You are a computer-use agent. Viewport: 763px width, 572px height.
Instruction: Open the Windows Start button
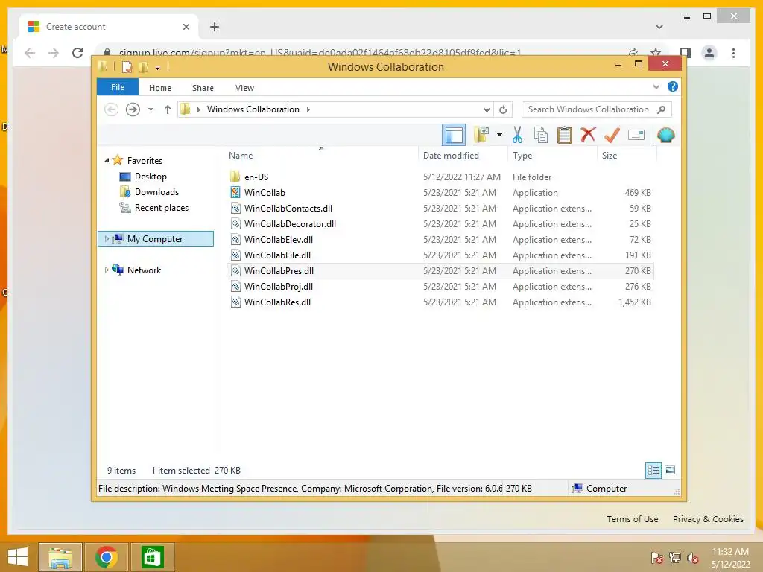pos(18,557)
